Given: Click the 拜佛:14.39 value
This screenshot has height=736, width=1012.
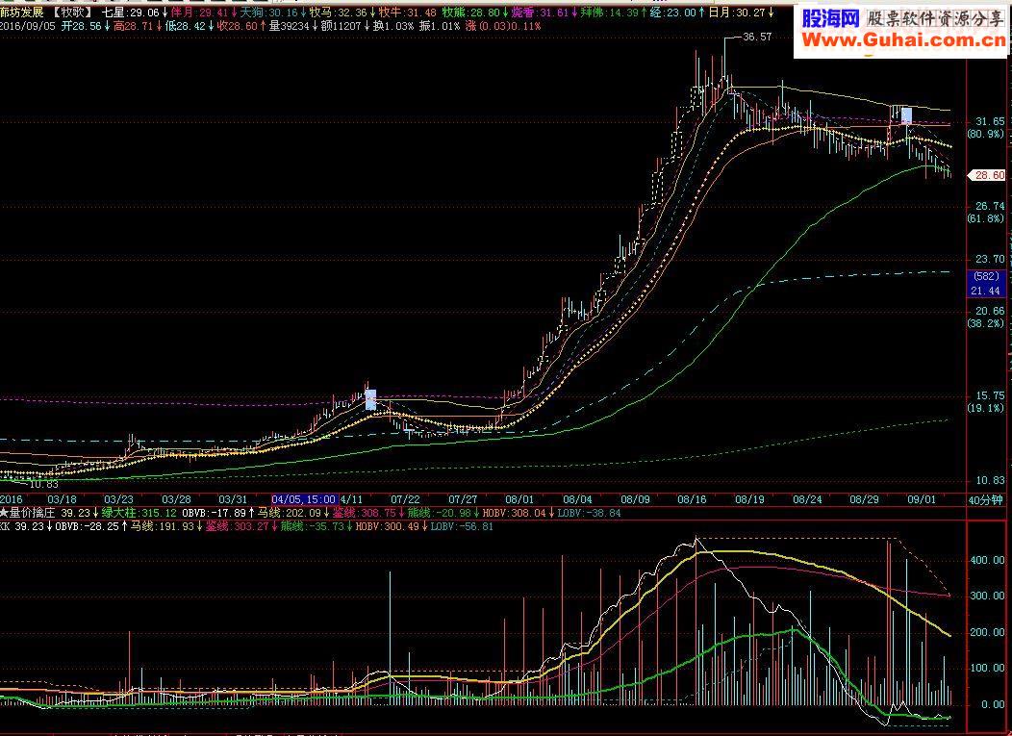Looking at the screenshot, I should click(609, 13).
